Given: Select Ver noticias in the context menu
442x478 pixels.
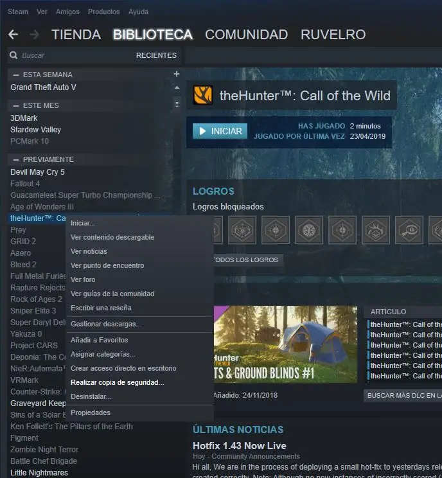Looking at the screenshot, I should (x=139, y=251).
